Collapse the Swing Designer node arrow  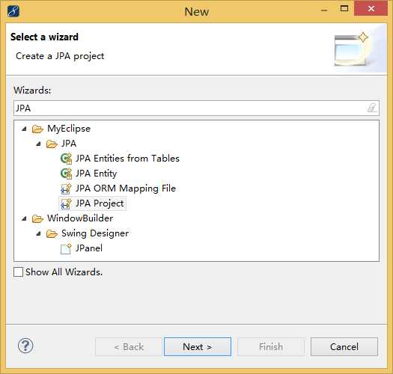point(38,233)
